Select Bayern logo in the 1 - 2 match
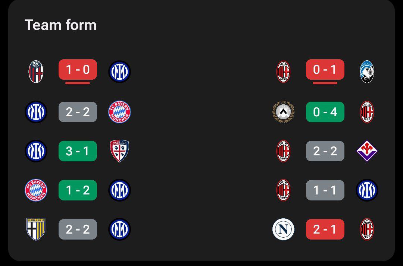Viewport: 403px width, 266px height. (36, 190)
